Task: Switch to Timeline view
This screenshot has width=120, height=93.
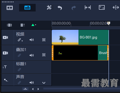Action: [x=27, y=8]
